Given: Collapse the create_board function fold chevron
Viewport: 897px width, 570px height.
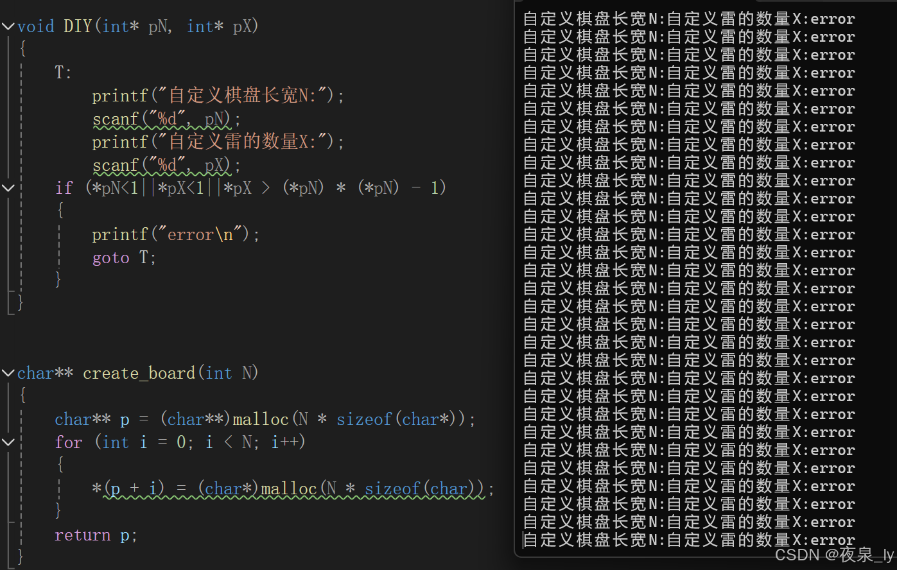Looking at the screenshot, I should click(x=8, y=373).
